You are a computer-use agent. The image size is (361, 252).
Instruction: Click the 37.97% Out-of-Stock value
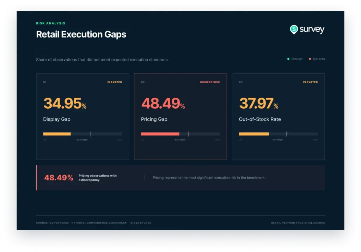coord(259,103)
